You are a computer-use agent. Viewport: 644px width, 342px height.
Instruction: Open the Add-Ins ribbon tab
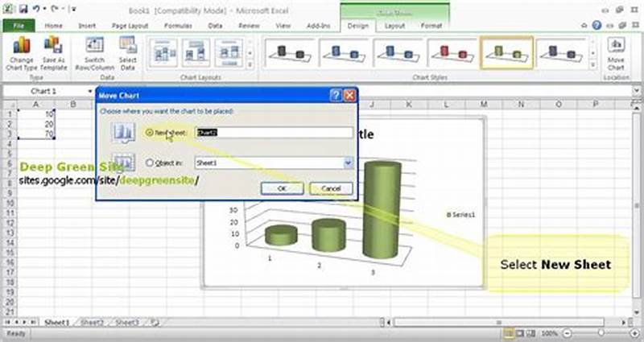tap(318, 26)
